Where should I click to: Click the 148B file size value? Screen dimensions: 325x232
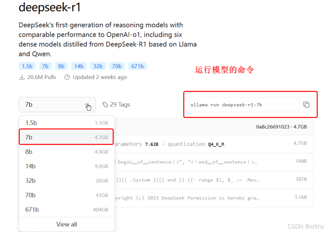click(301, 161)
